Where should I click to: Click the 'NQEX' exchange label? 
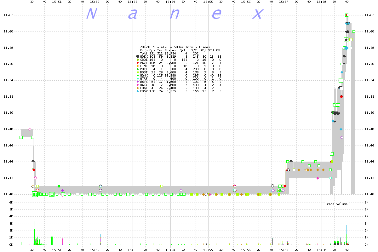tap(144, 56)
